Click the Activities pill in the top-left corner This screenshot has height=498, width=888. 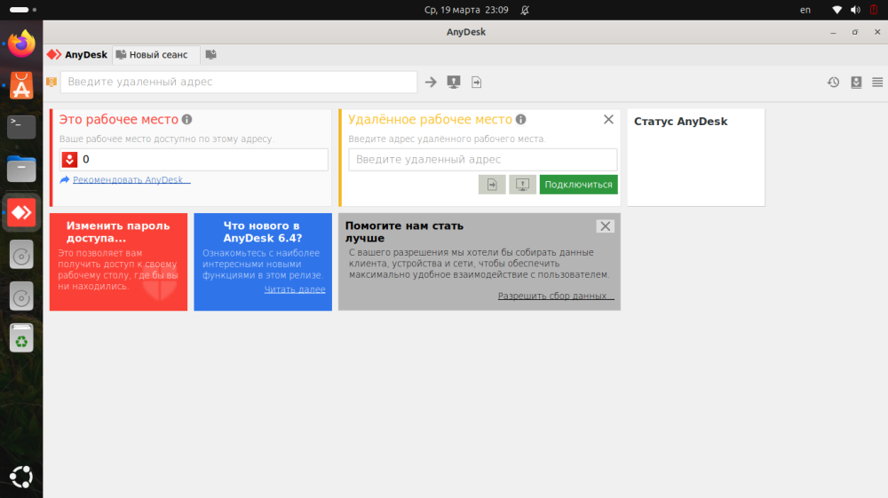[23, 10]
